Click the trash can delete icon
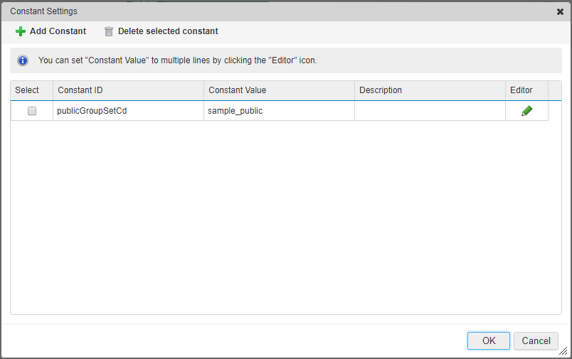This screenshot has height=359, width=572. point(109,31)
